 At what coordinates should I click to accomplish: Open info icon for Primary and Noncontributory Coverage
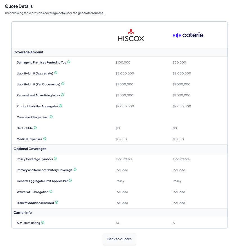(x=75, y=169)
